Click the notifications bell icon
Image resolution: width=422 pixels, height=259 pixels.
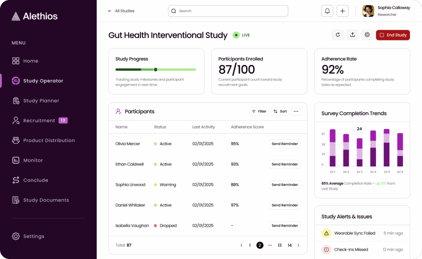click(327, 11)
